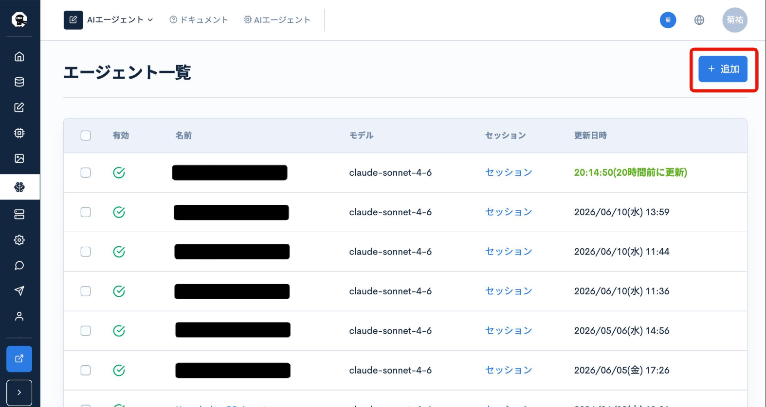Expand the sidebar with the chevron button
The image size is (766, 407).
point(19,392)
